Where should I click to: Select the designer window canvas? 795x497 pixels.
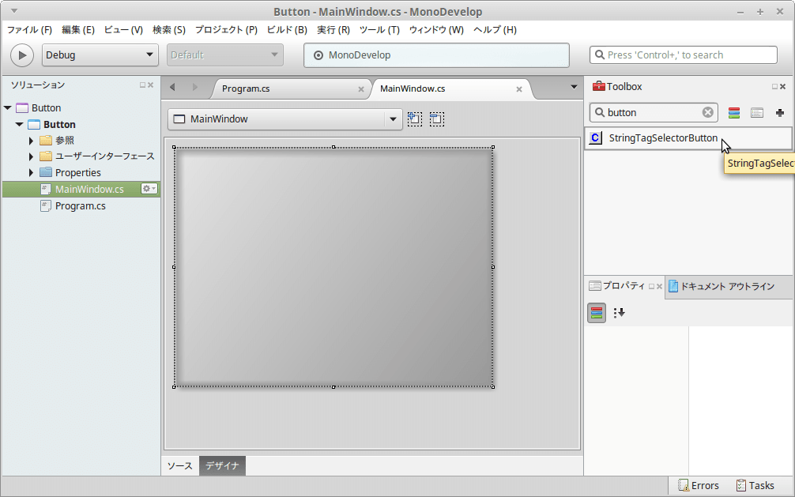[333, 267]
